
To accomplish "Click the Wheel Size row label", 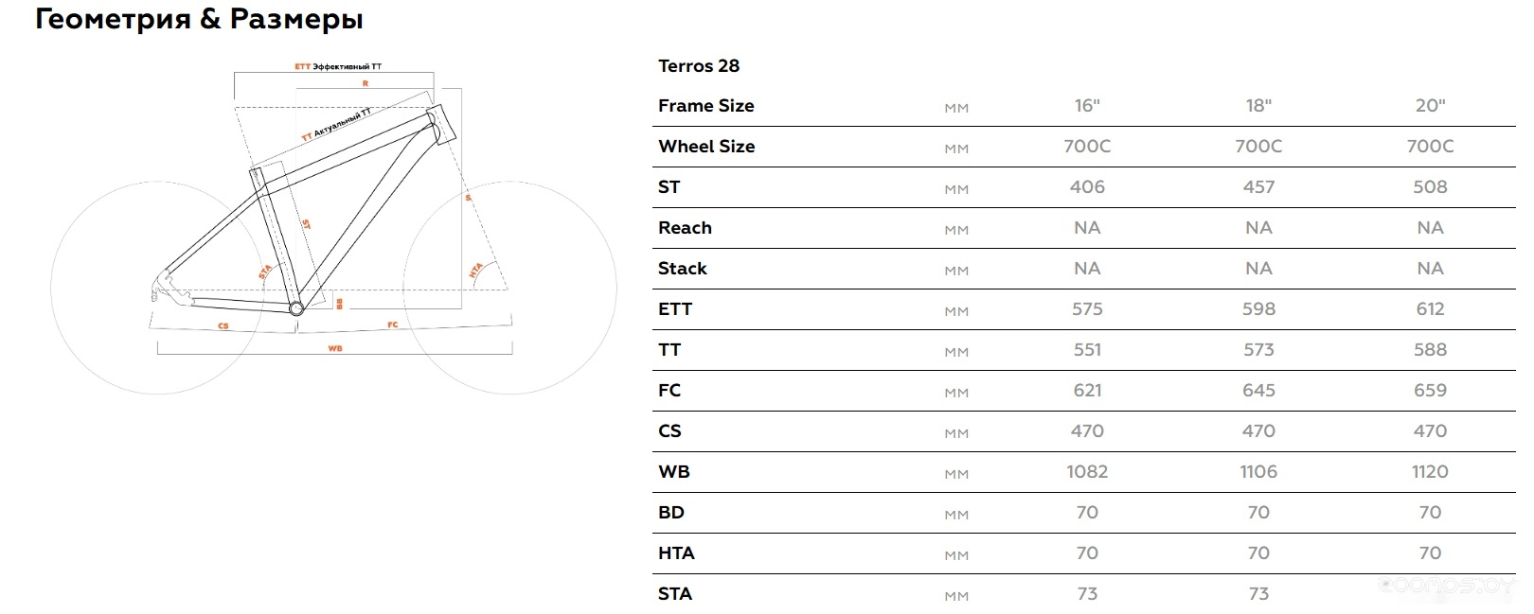I will (706, 147).
